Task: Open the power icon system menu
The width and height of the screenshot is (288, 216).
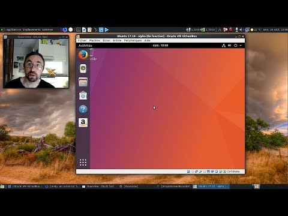Action: pos(236,46)
